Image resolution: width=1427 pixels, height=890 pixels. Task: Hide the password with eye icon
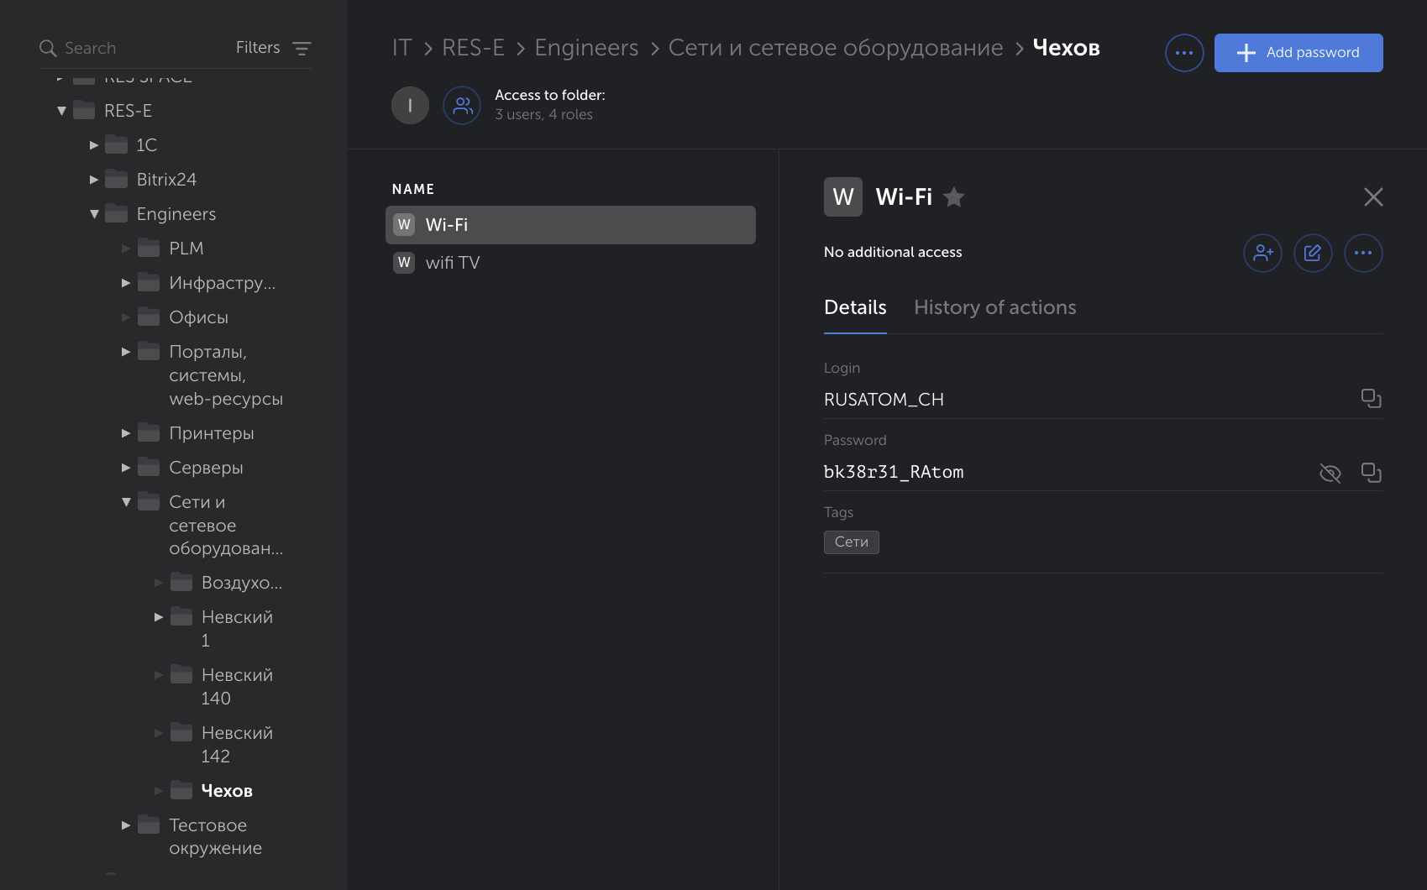point(1330,474)
